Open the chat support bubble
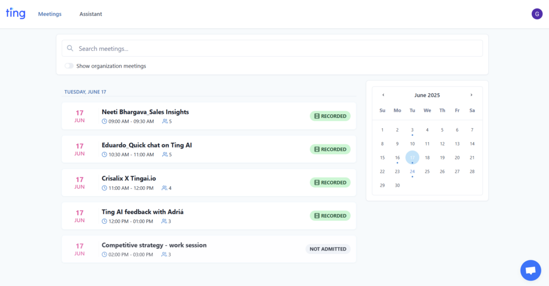Viewport: 549px width, 286px height. (x=530, y=270)
